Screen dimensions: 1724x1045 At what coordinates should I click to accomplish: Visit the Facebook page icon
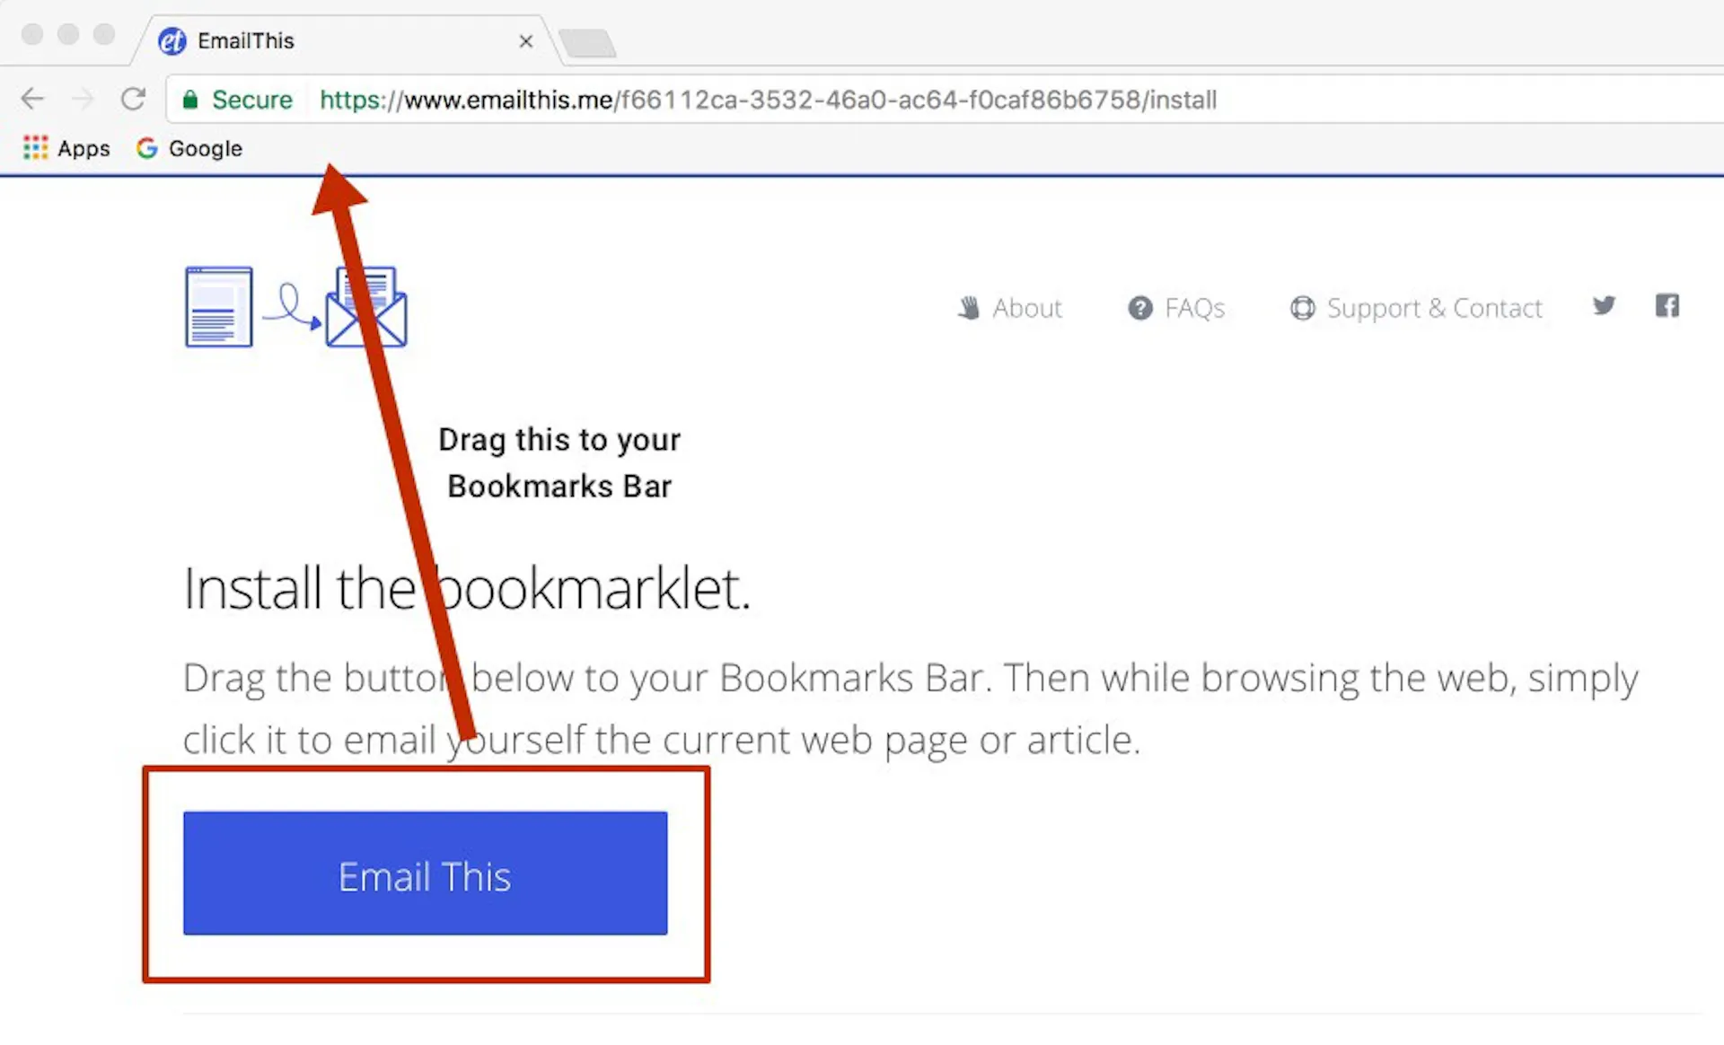click(1667, 306)
